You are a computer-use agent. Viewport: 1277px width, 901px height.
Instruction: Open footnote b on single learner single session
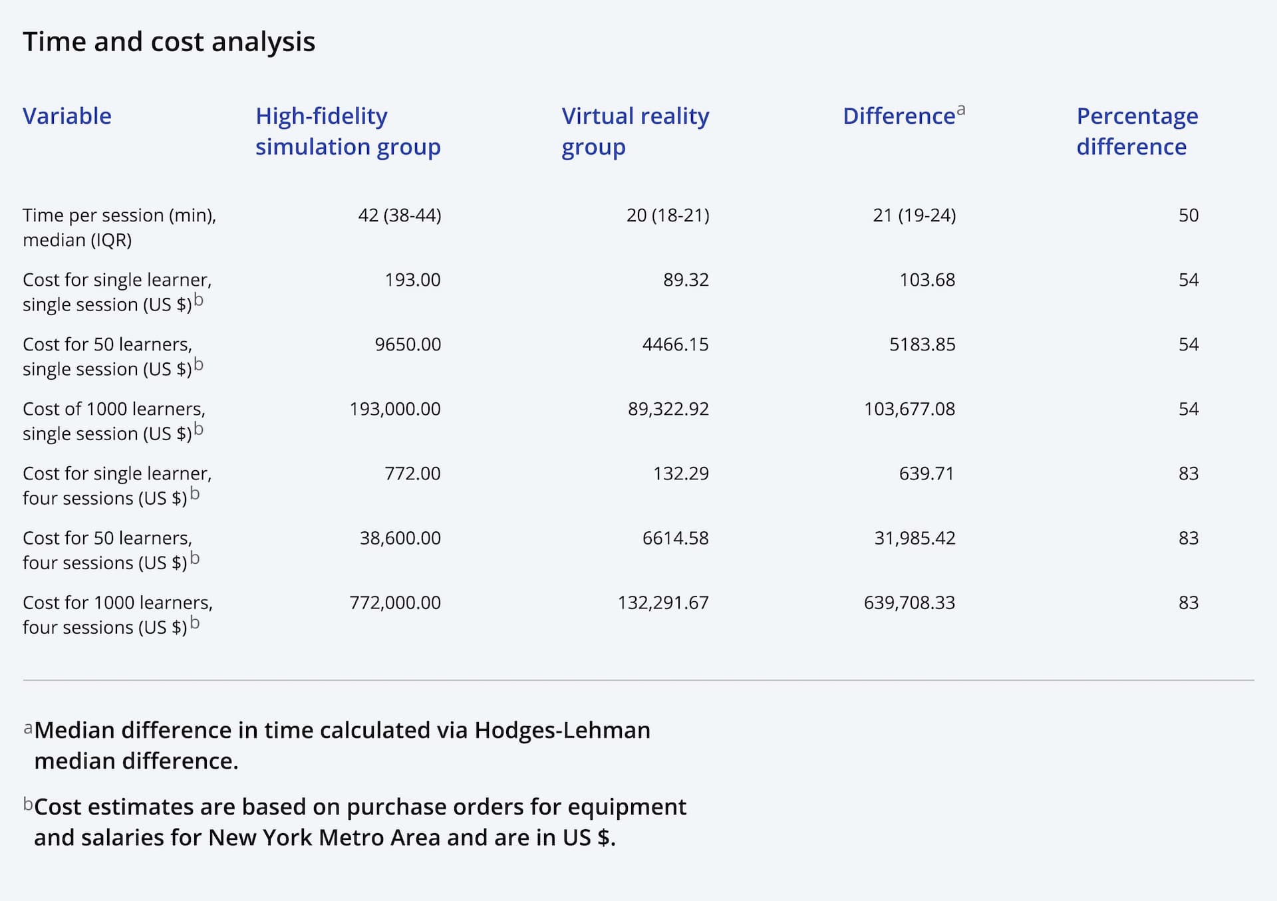(198, 301)
